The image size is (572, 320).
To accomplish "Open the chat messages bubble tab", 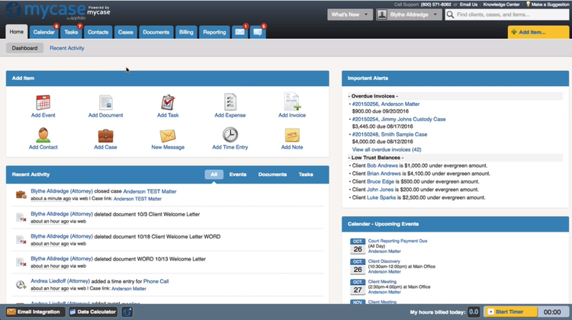I will coord(258,32).
